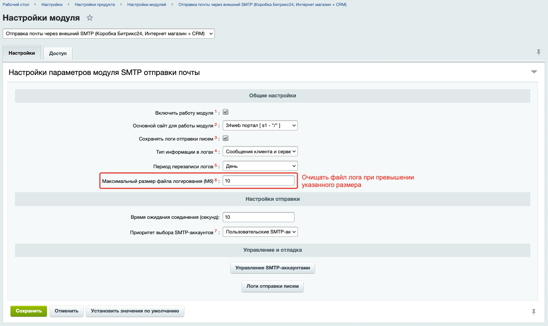Screen dimensions: 548x326
Task: Click the 'Сохранить' button
Action: (29, 311)
